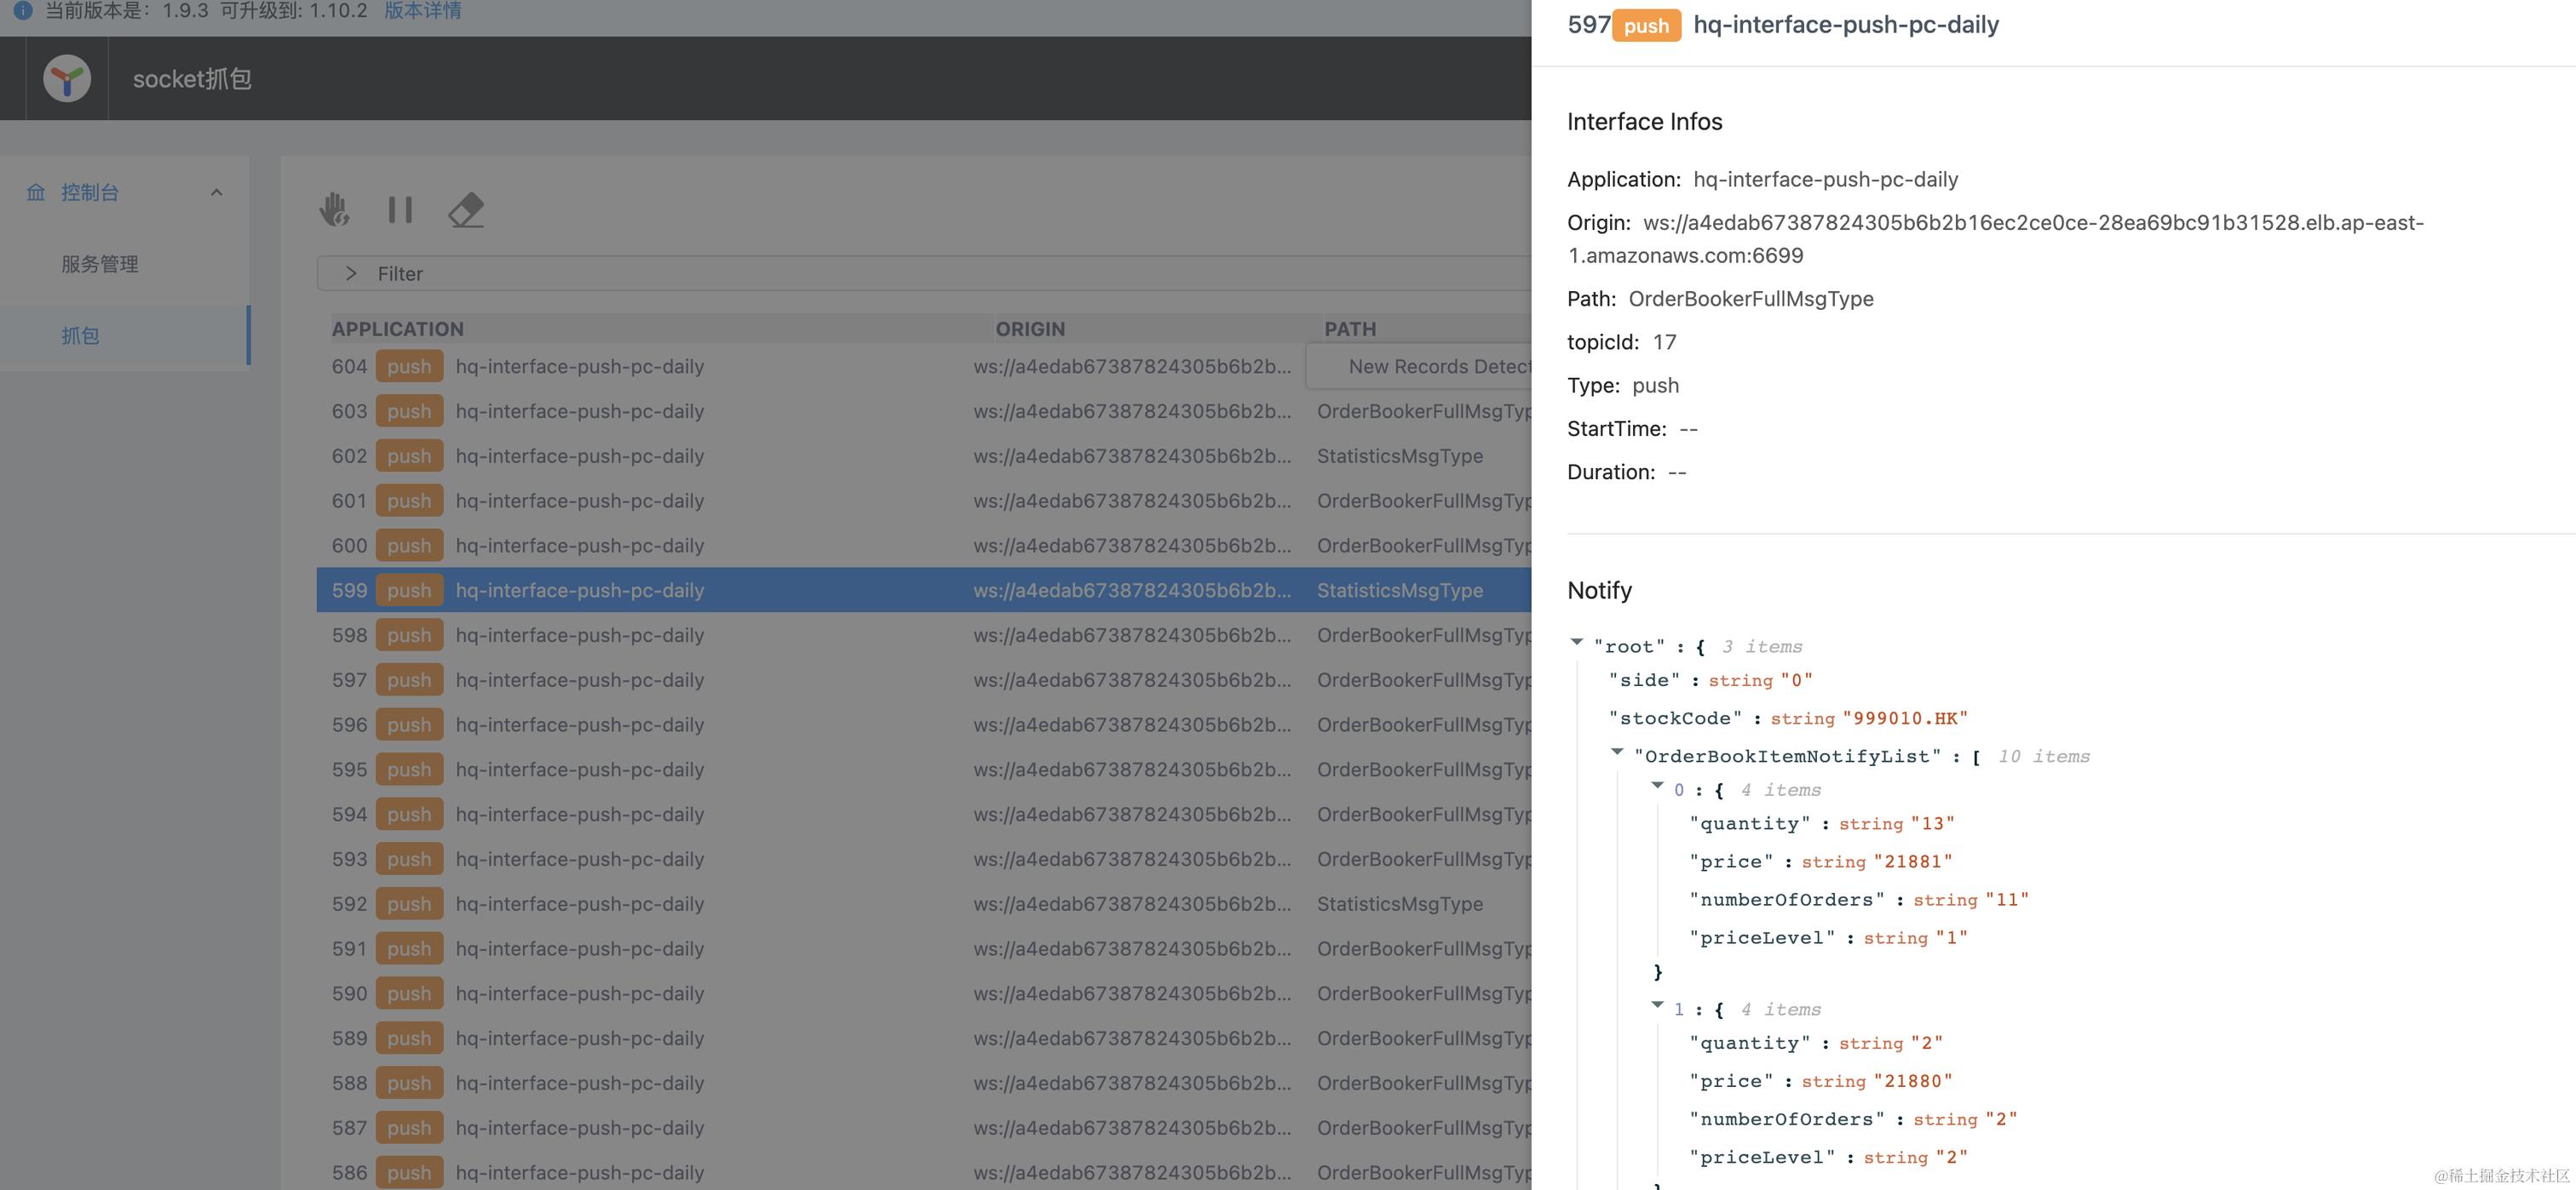Click the 控制台 bank icon in sidebar

[36, 193]
